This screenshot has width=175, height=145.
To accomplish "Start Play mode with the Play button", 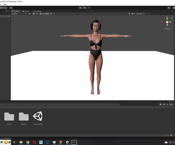I will tap(80, 8).
